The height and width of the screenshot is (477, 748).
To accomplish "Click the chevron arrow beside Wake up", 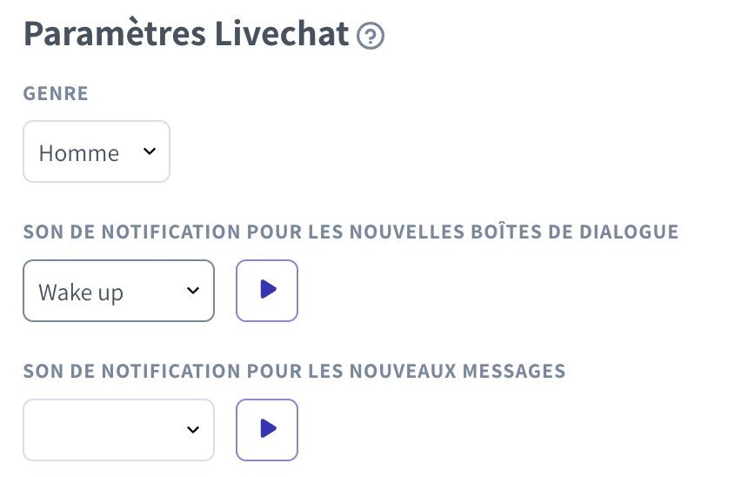I will click(193, 291).
